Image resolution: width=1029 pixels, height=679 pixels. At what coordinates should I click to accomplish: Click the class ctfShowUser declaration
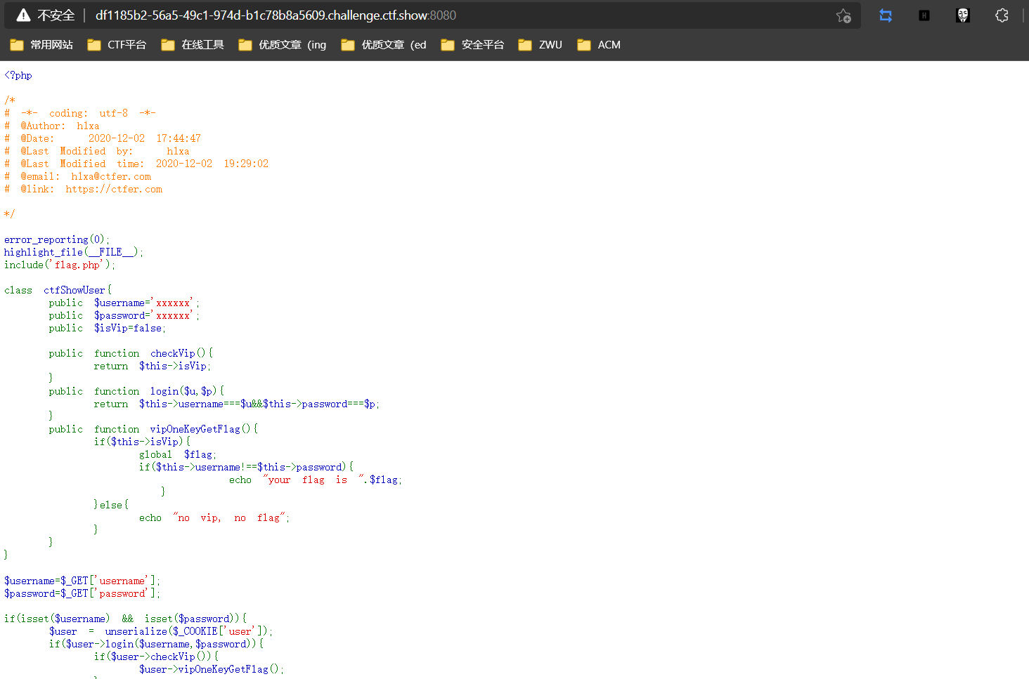pyautogui.click(x=58, y=290)
